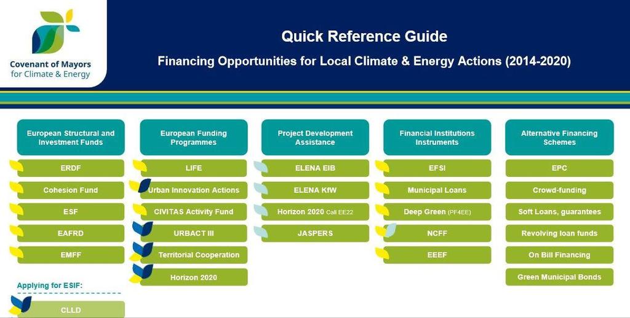Screen dimensions: 630x318
Task: Open the EAFRD entry
Action: coord(71,233)
